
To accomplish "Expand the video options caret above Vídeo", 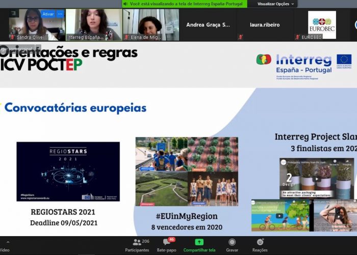I will point(8,242).
